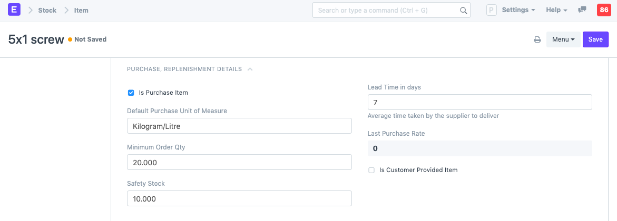Image resolution: width=617 pixels, height=221 pixels.
Task: Click the supplier delivery time help text
Action: coord(433,116)
